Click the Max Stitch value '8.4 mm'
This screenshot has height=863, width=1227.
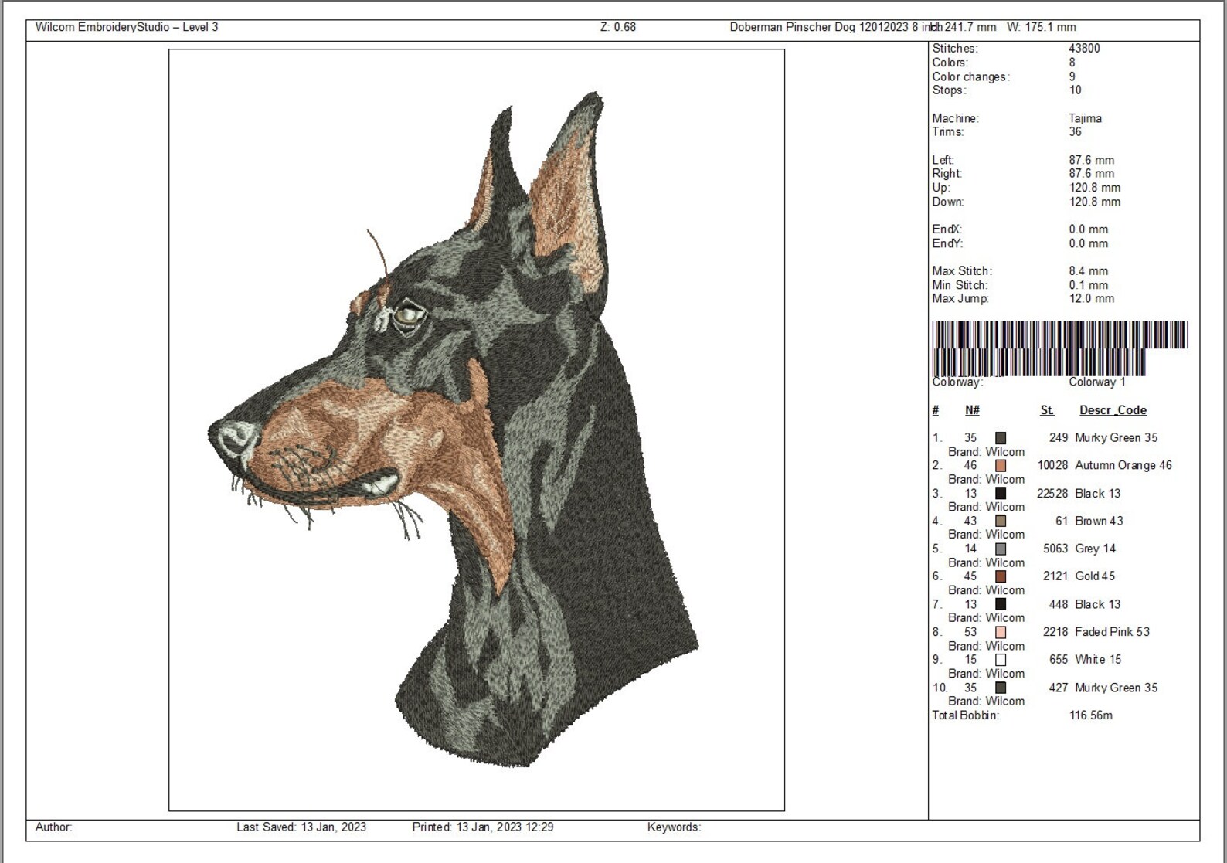1088,271
